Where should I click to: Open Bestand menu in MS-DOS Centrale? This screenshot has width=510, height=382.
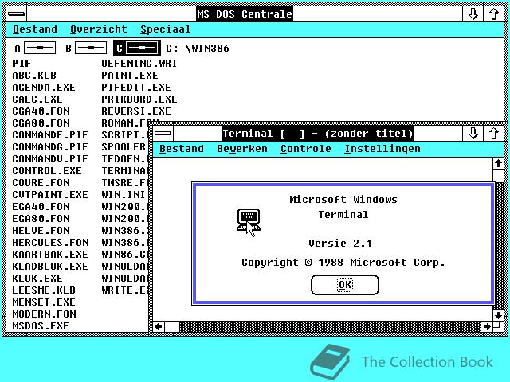tap(35, 29)
